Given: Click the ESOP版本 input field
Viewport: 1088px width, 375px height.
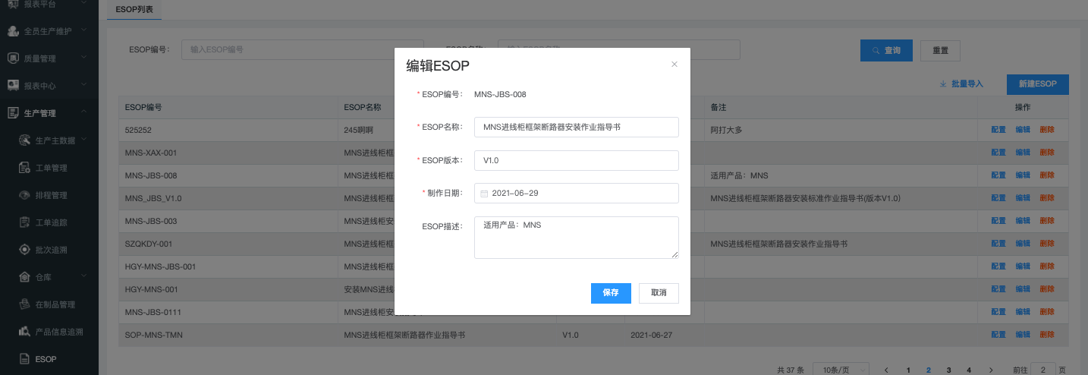Looking at the screenshot, I should [x=576, y=161].
